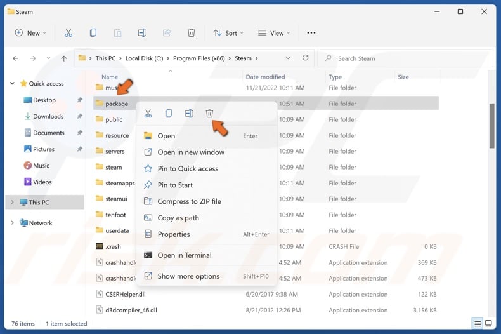Image resolution: width=501 pixels, height=334 pixels.
Task: Switch to large thumbnails view in status bar
Action: coord(488,323)
